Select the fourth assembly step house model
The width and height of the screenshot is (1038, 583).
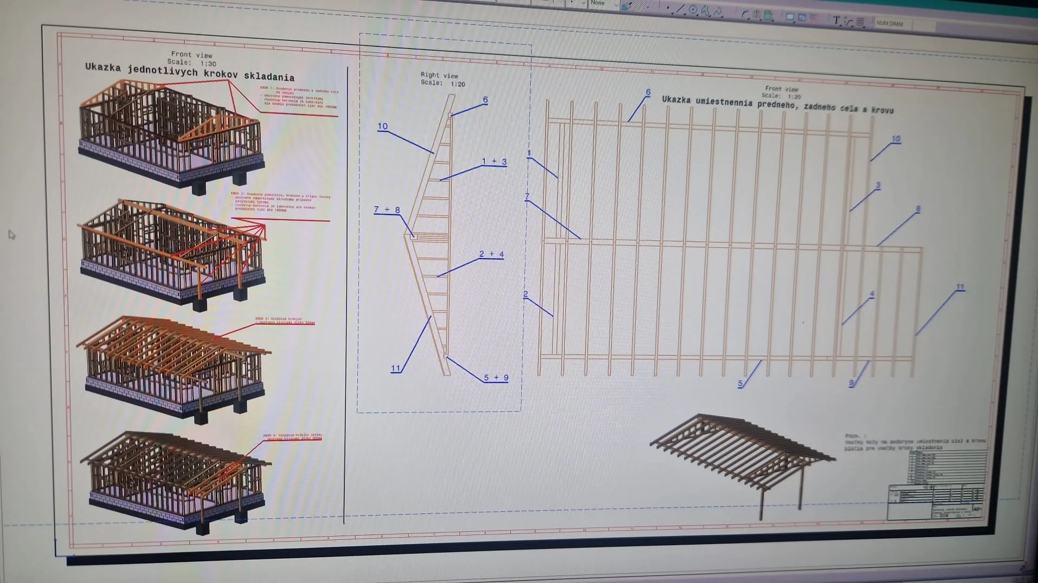pos(175,483)
